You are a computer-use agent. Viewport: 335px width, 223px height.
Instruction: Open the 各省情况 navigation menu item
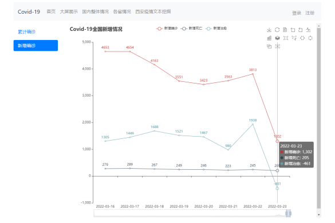[122, 11]
